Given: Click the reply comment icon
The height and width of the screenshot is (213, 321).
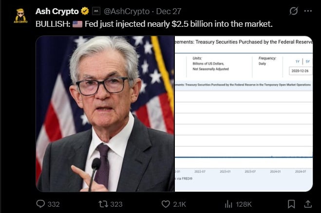Looking at the screenshot, I should coord(41,204).
